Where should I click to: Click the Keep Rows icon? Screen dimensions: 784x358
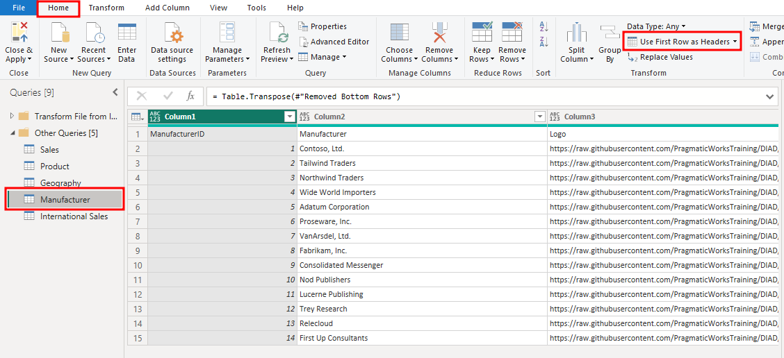482,33
